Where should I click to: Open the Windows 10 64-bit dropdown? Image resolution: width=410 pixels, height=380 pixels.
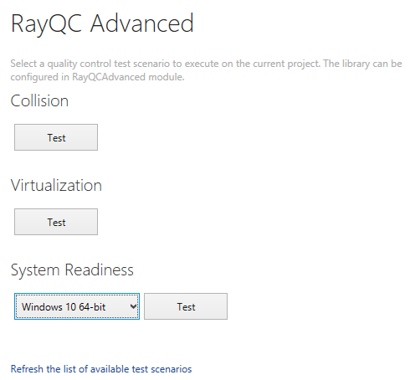point(77,306)
